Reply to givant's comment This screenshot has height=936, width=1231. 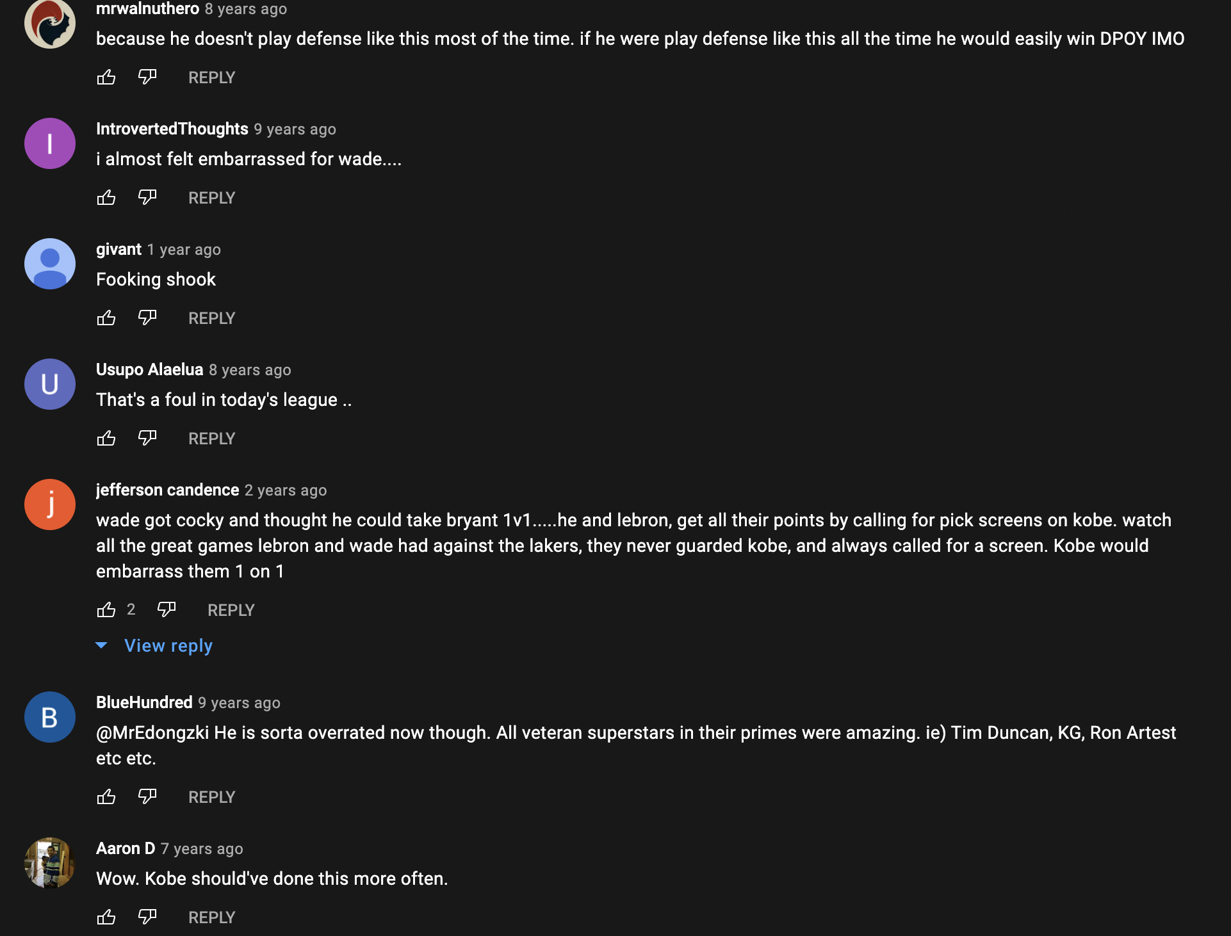[x=211, y=318]
